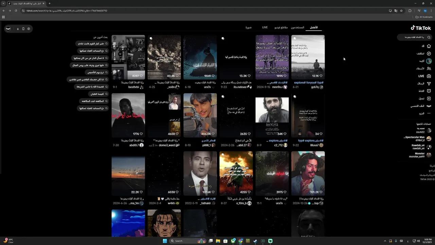Open File Explorer from the taskbar
Image resolution: width=435 pixels, height=245 pixels.
(218, 241)
